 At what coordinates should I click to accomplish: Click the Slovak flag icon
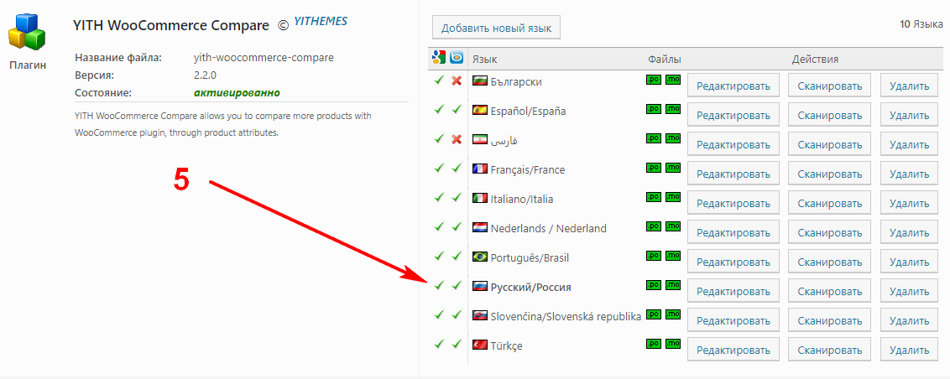[480, 316]
